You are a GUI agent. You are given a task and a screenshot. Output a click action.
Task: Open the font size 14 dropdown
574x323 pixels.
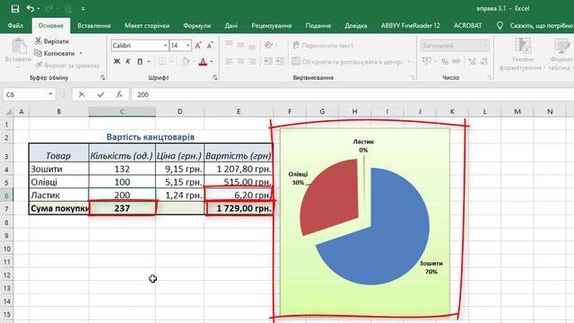click(x=187, y=46)
